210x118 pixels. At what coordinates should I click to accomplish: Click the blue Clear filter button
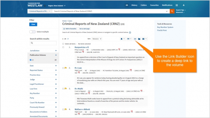(x=33, y=24)
